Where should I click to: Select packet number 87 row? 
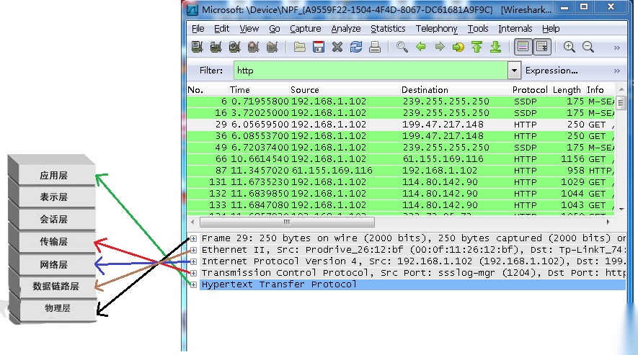pos(400,171)
